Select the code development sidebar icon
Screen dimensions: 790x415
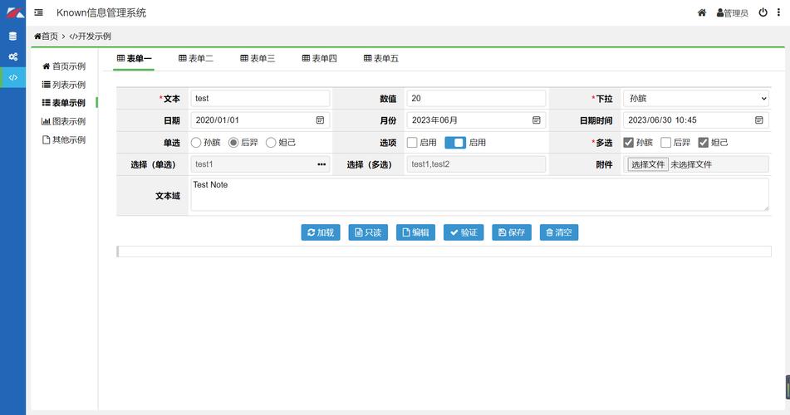(13, 77)
